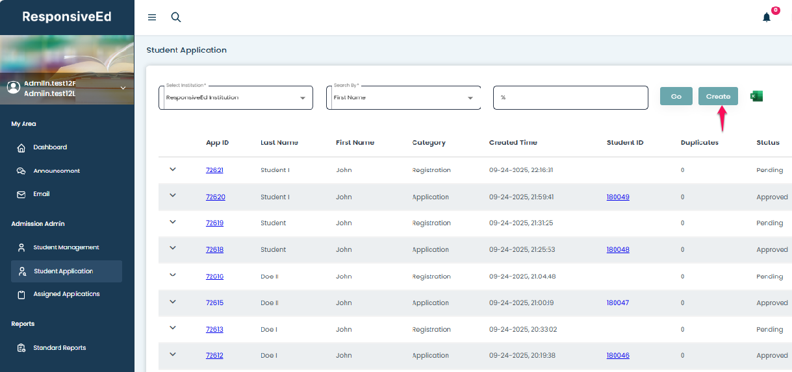This screenshot has height=372, width=792.
Task: Click the hamburger menu icon
Action: pos(152,18)
